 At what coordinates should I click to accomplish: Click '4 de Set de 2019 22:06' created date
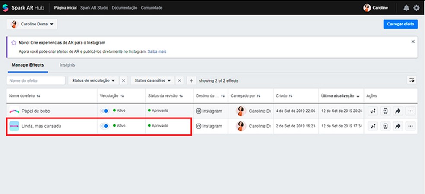point(295,111)
